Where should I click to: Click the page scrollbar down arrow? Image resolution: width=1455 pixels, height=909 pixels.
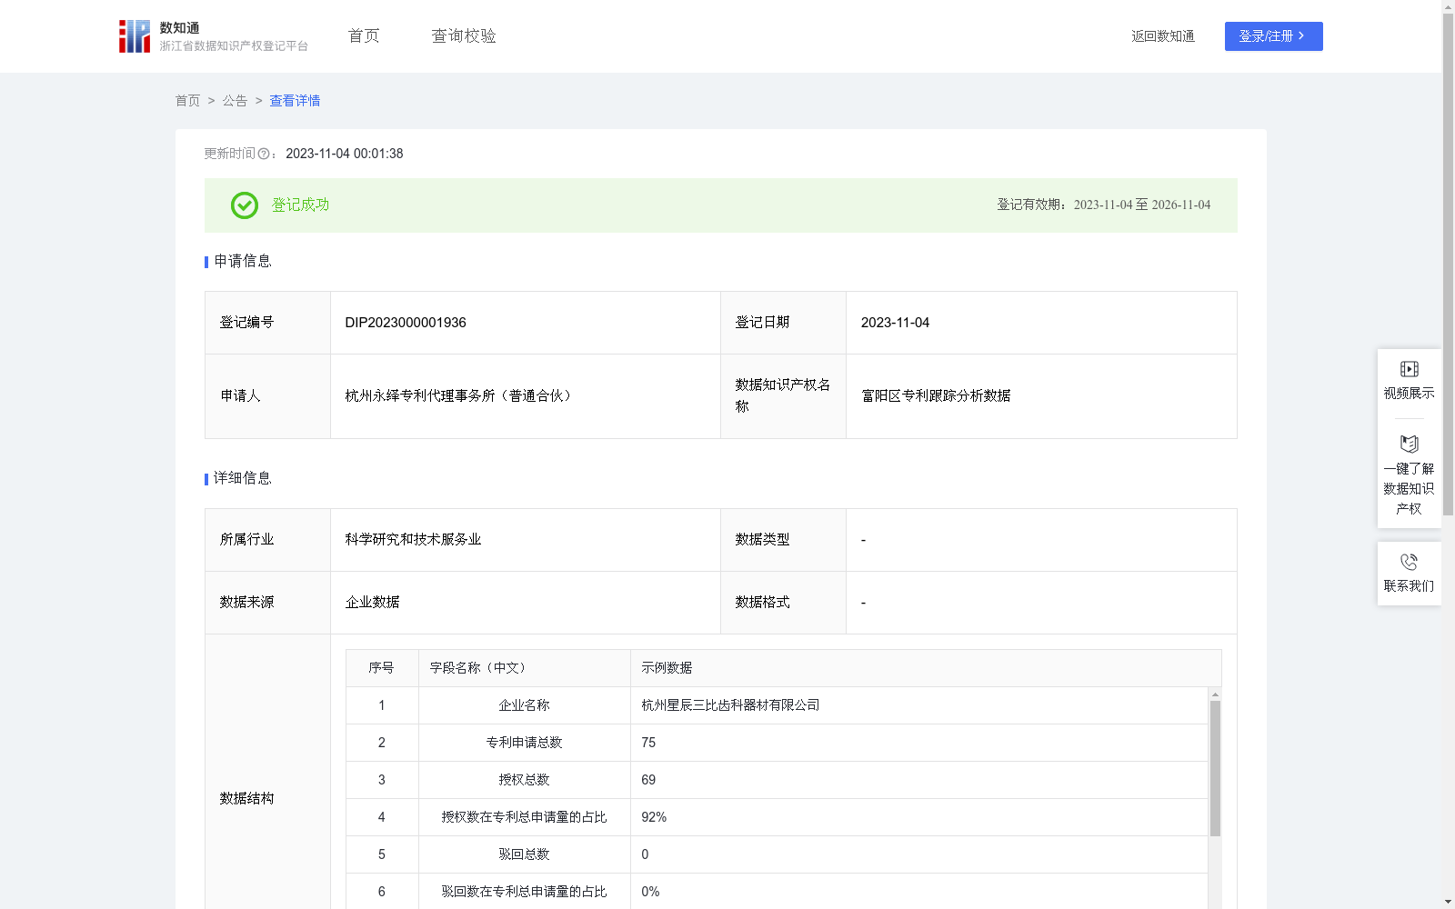click(x=1448, y=902)
